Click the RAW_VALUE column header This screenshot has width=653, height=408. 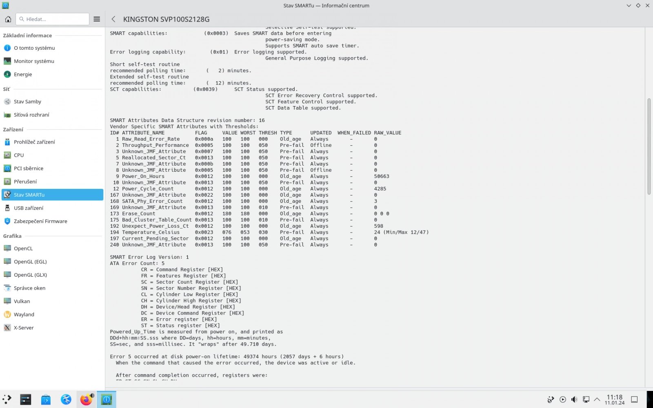[388, 133]
